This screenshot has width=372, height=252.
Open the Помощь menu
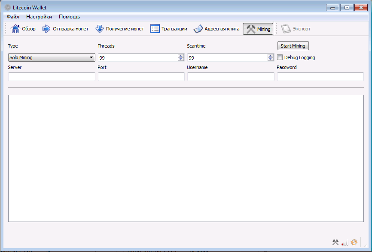pyautogui.click(x=69, y=17)
